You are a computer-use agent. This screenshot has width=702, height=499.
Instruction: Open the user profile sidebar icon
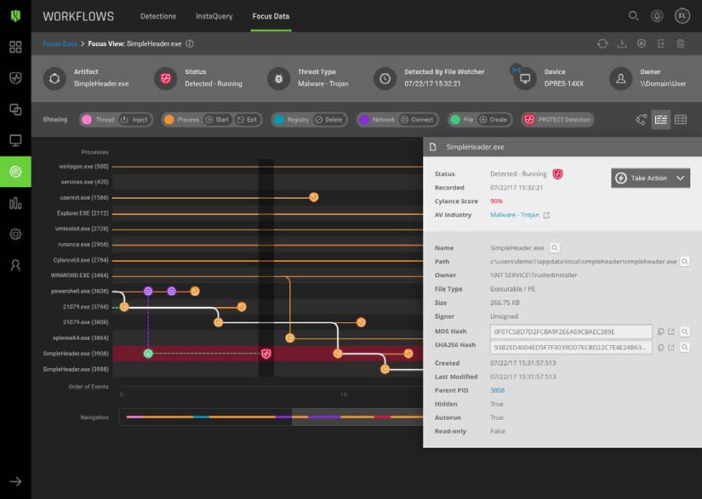tap(15, 265)
